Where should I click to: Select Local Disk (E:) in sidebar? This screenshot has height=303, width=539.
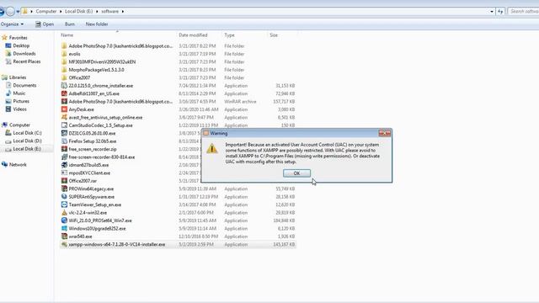point(27,149)
